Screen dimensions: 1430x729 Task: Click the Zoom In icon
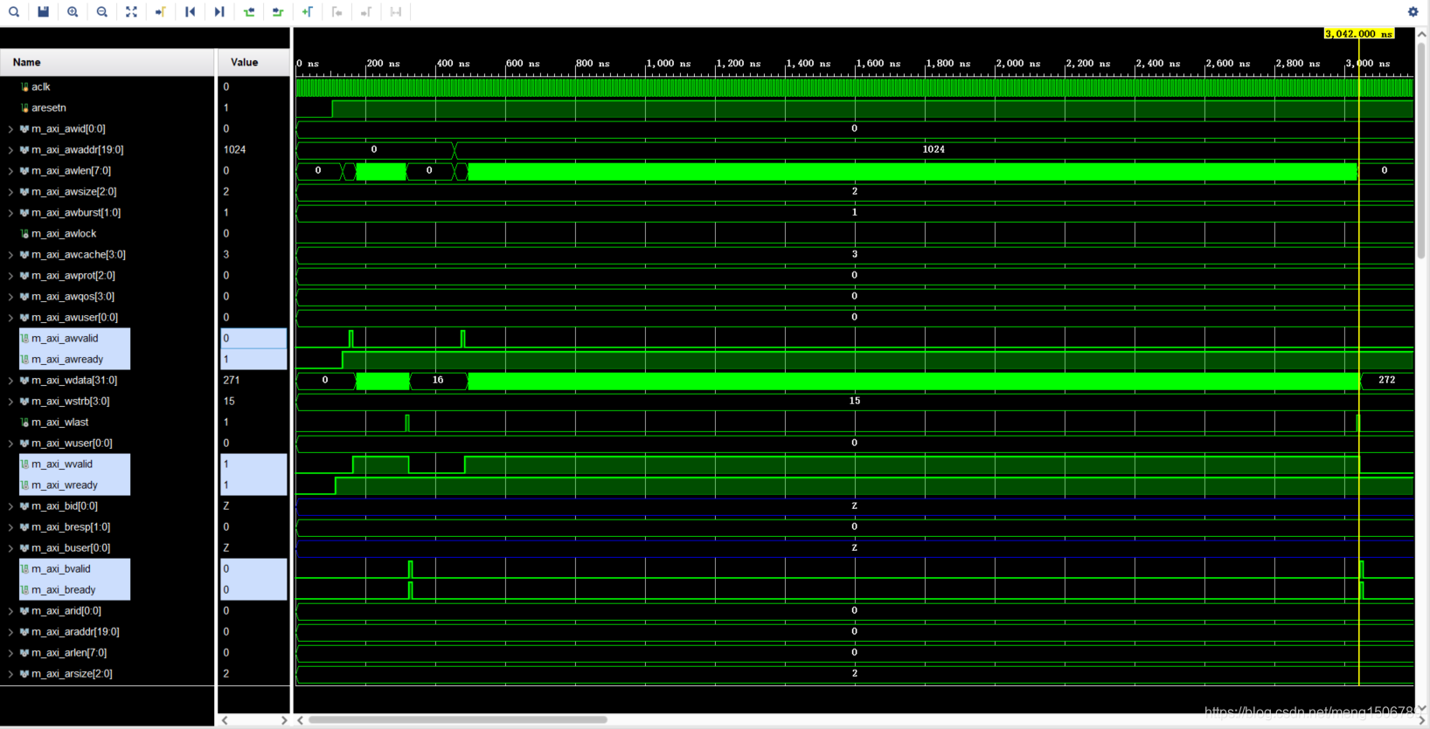tap(73, 12)
